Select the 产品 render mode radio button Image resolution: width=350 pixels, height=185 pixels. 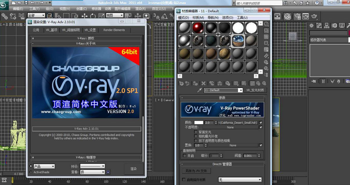point(31,166)
